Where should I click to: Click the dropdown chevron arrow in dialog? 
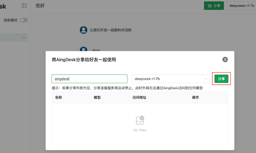coord(206,79)
